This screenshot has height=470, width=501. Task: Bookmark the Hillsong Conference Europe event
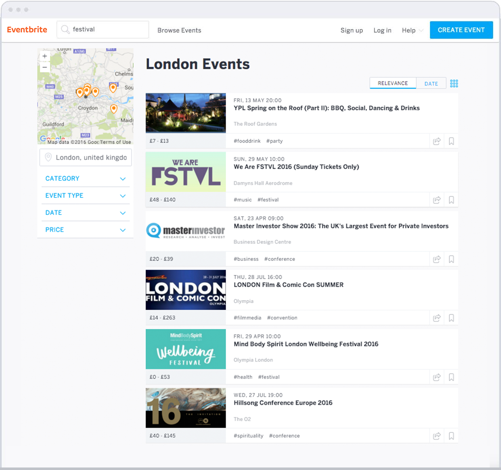pos(451,436)
